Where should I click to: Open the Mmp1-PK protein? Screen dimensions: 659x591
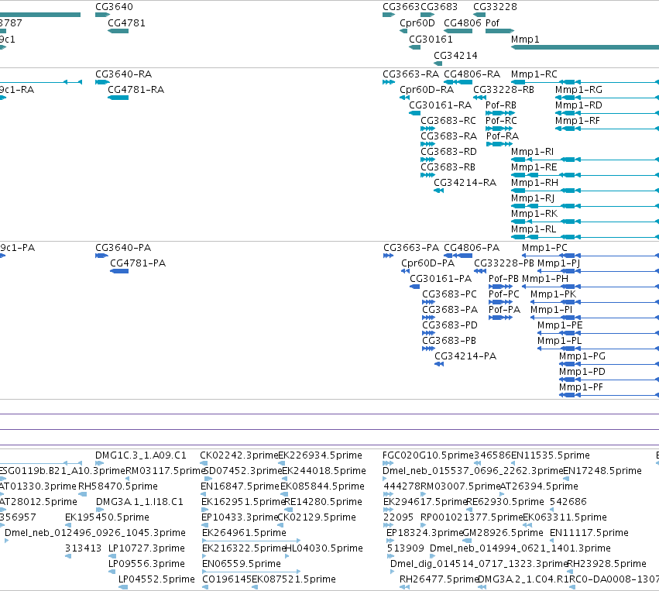click(553, 294)
